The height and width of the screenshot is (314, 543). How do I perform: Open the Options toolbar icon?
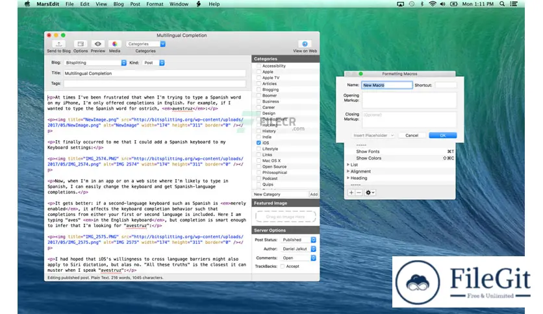81,44
